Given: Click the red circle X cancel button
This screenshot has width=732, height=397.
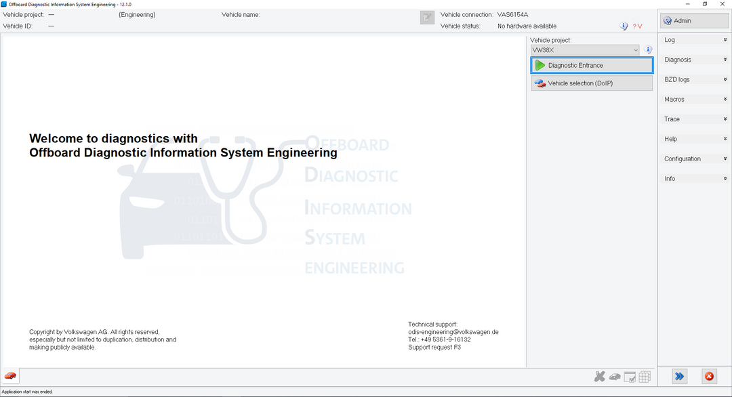Looking at the screenshot, I should click(709, 376).
